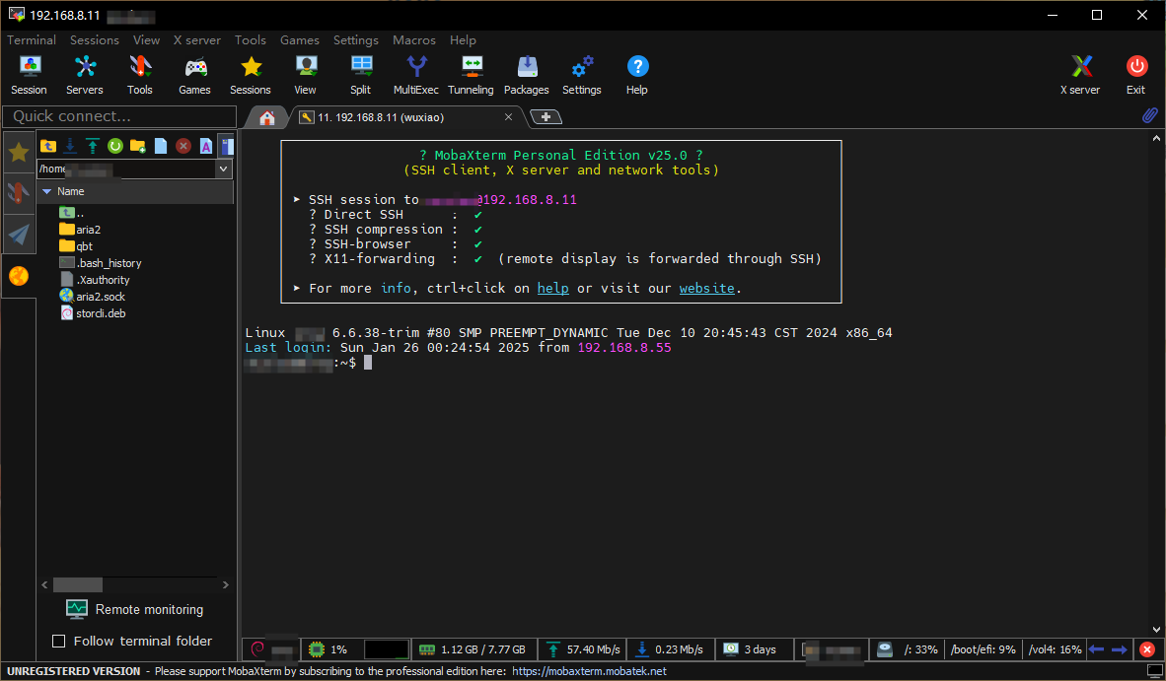Start the X server button
This screenshot has width=1166, height=681.
tap(1080, 75)
